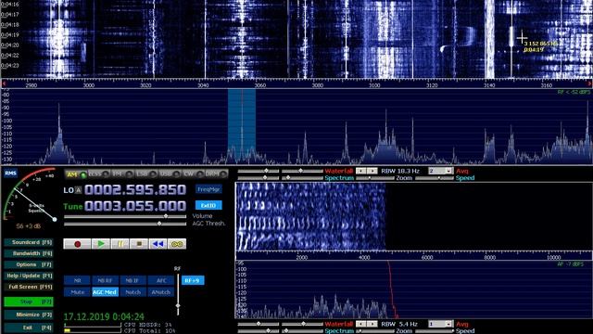This screenshot has height=334, width=593.
Task: Open the FreqMgr frequency manager
Action: pos(208,189)
